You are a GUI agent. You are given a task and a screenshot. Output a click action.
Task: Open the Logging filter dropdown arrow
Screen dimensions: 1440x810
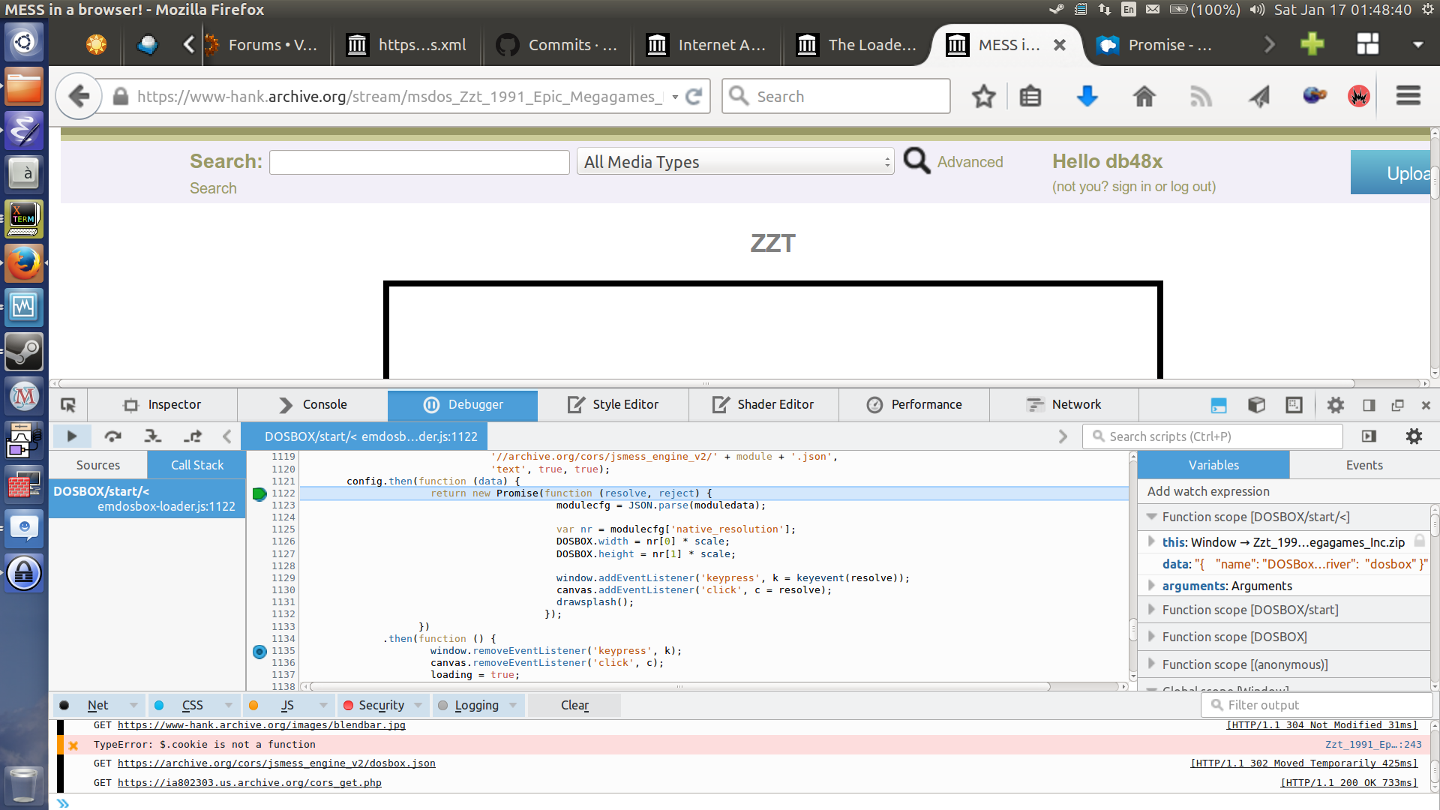click(513, 705)
